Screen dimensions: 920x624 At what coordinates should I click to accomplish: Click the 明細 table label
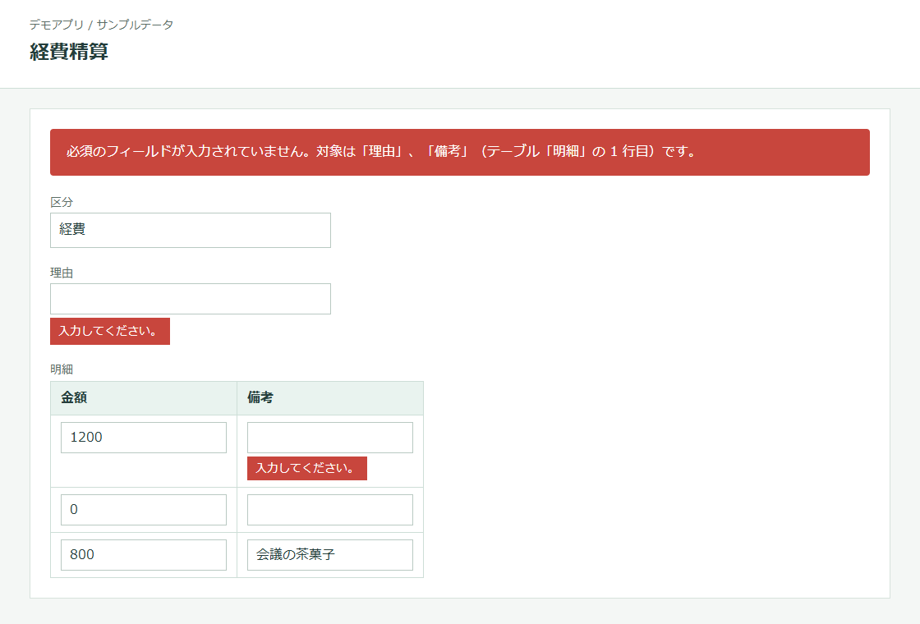[62, 369]
